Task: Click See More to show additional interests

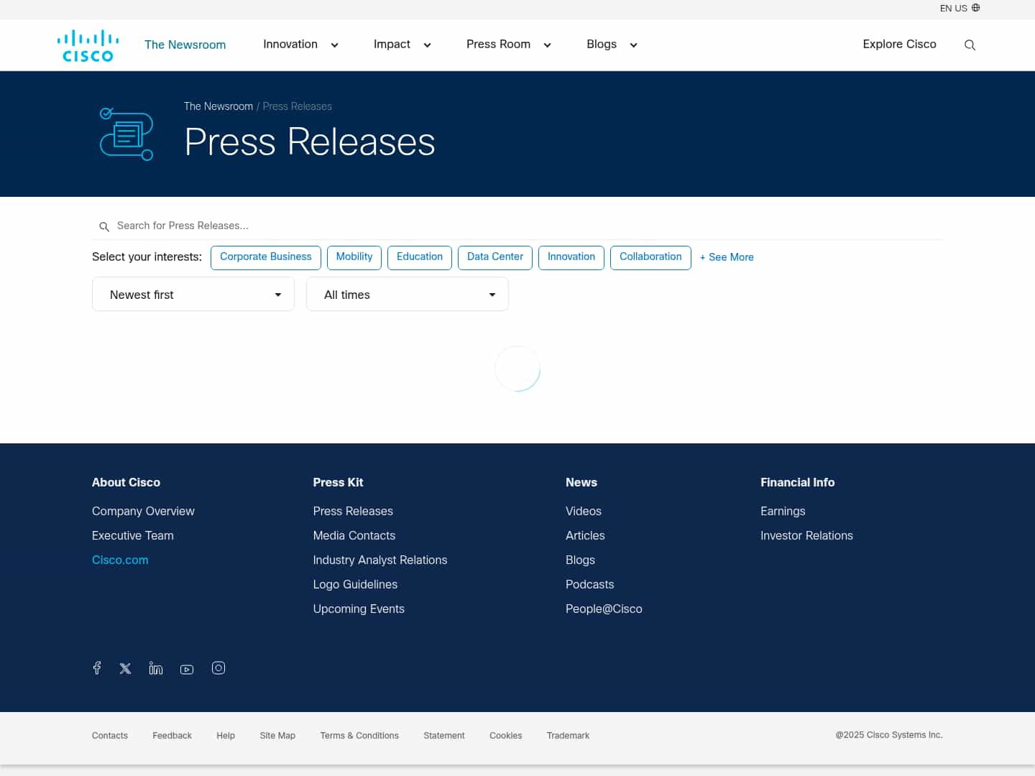Action: click(x=726, y=257)
